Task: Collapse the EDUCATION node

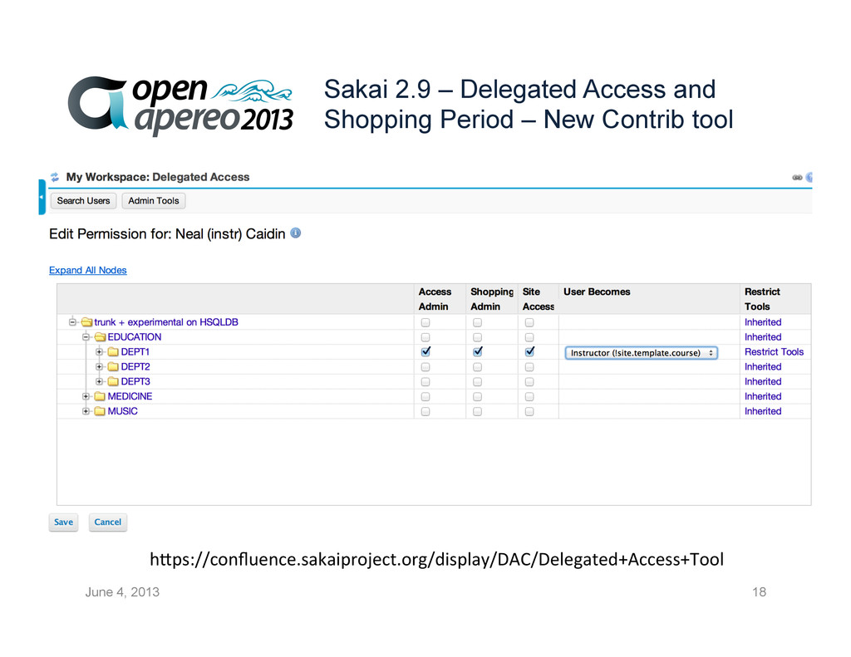Action: click(x=86, y=337)
